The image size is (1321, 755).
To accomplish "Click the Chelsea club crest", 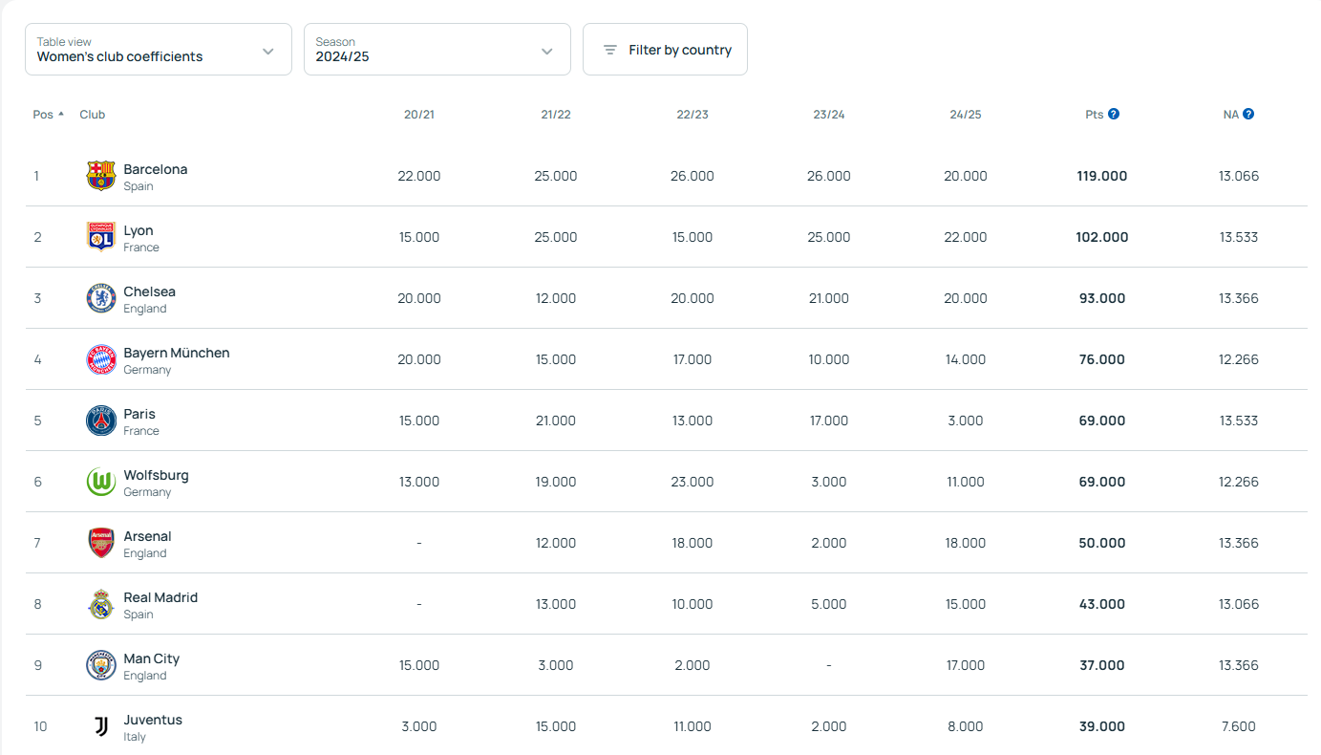I will 101,298.
